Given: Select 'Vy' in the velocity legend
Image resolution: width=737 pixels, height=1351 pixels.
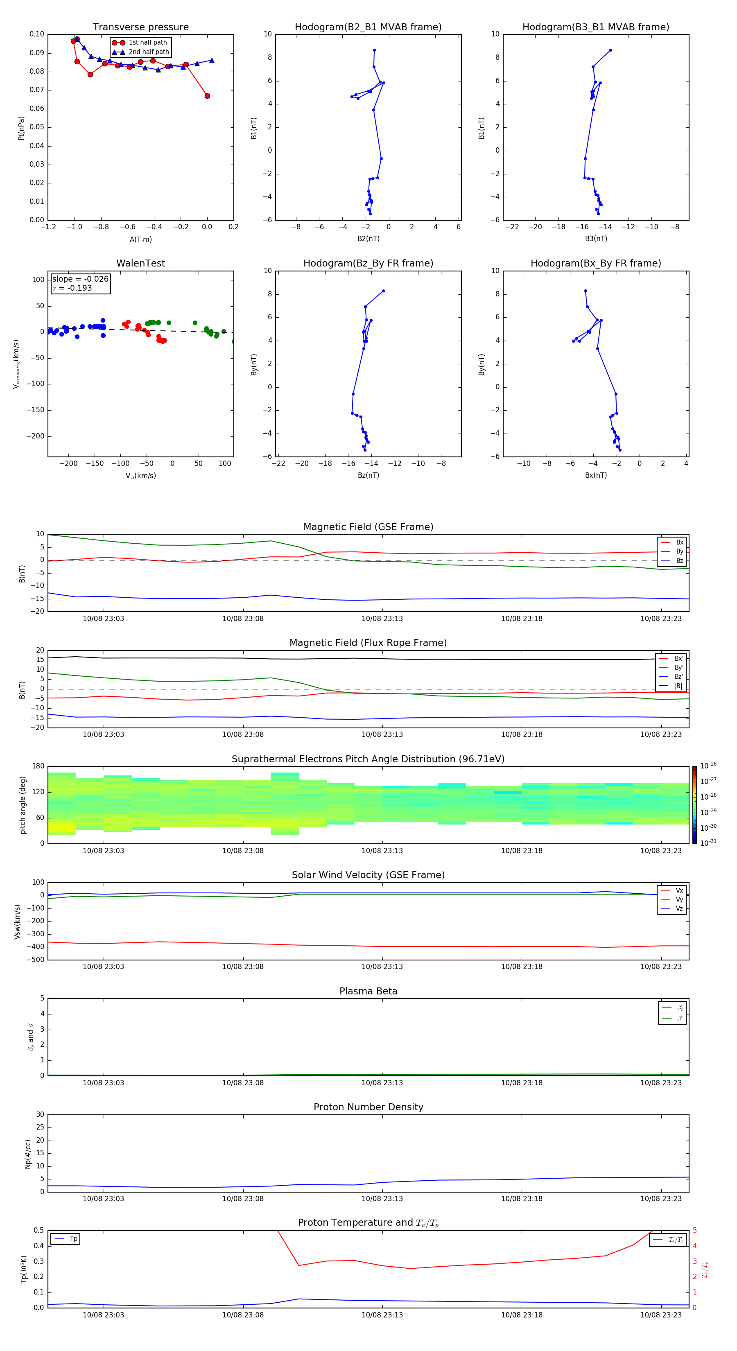Looking at the screenshot, I should tap(672, 899).
